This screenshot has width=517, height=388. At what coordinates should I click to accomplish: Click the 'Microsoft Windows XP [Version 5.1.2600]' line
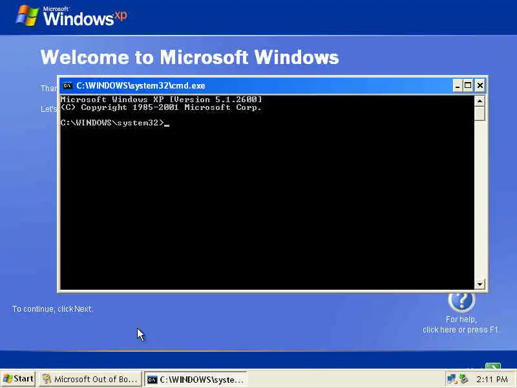(x=161, y=100)
